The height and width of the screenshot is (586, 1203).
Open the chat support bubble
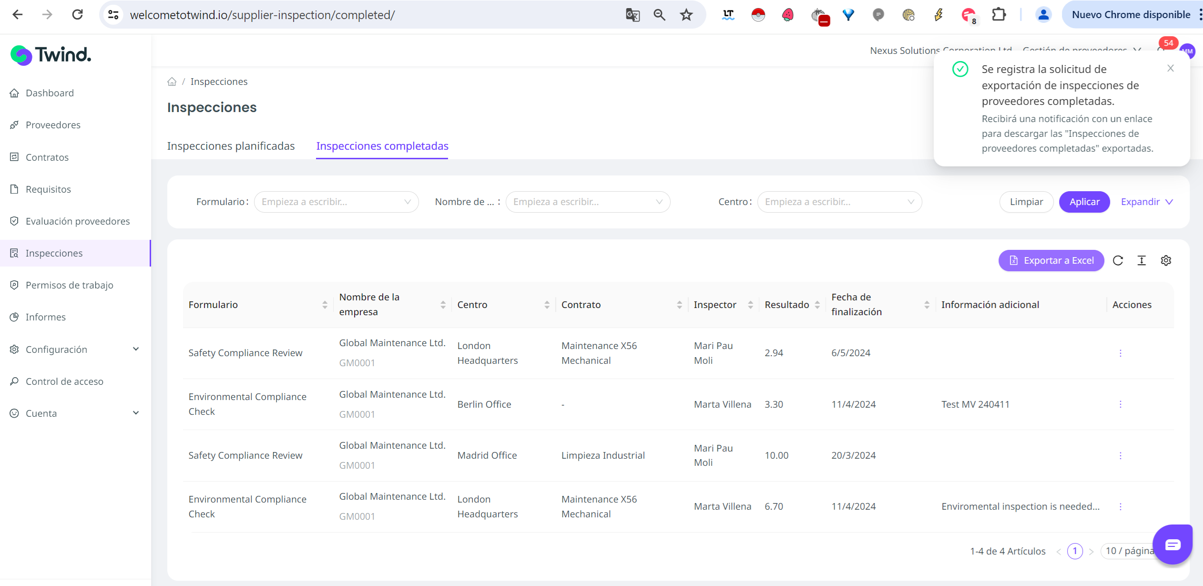coord(1172,545)
